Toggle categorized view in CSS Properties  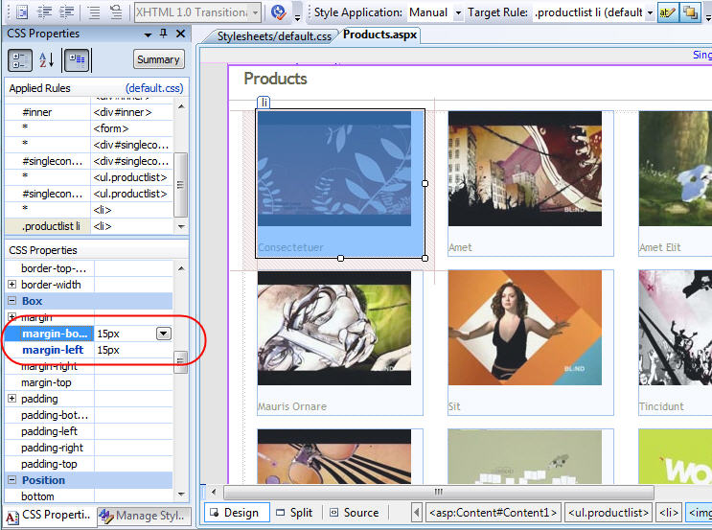point(20,60)
